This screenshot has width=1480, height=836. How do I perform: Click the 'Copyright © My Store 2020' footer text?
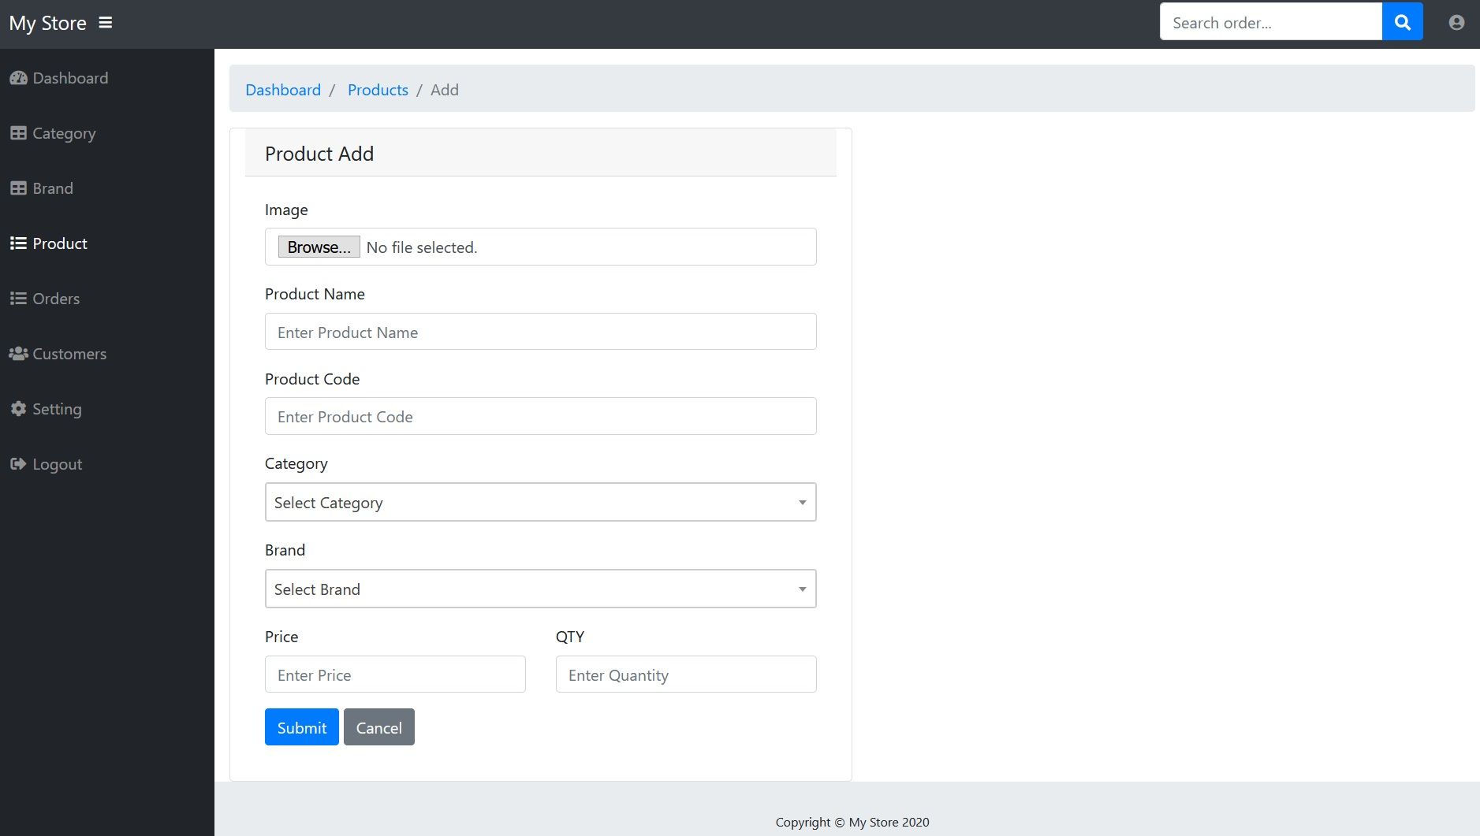click(x=852, y=822)
